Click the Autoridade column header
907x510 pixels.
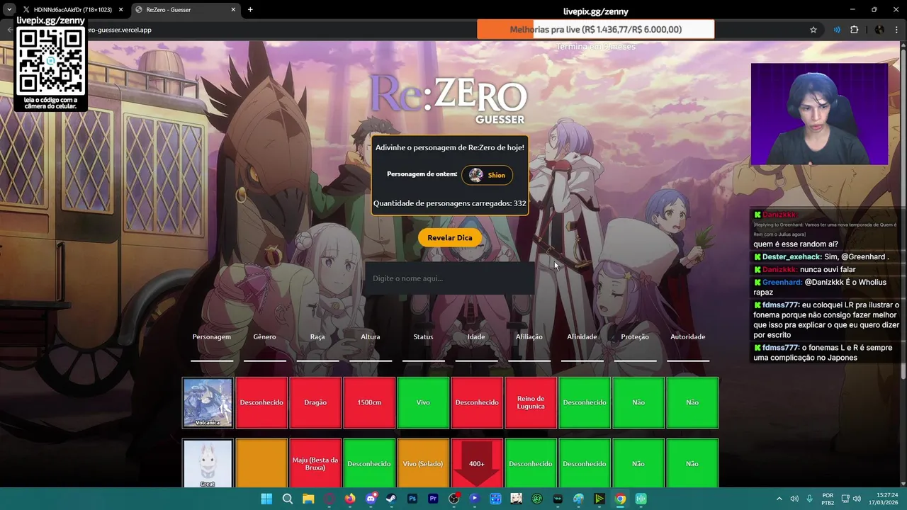click(688, 336)
